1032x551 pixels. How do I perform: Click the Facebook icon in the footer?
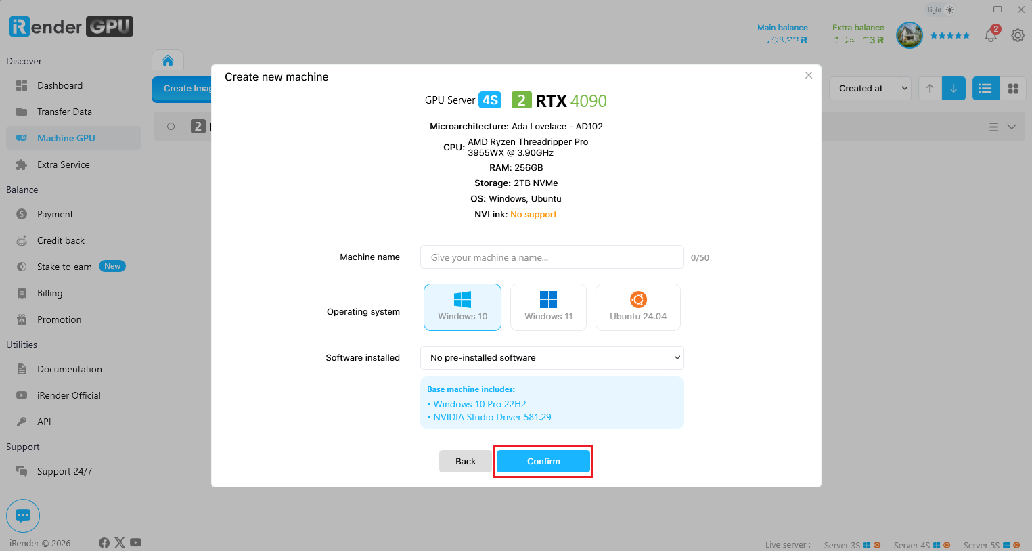tap(104, 543)
